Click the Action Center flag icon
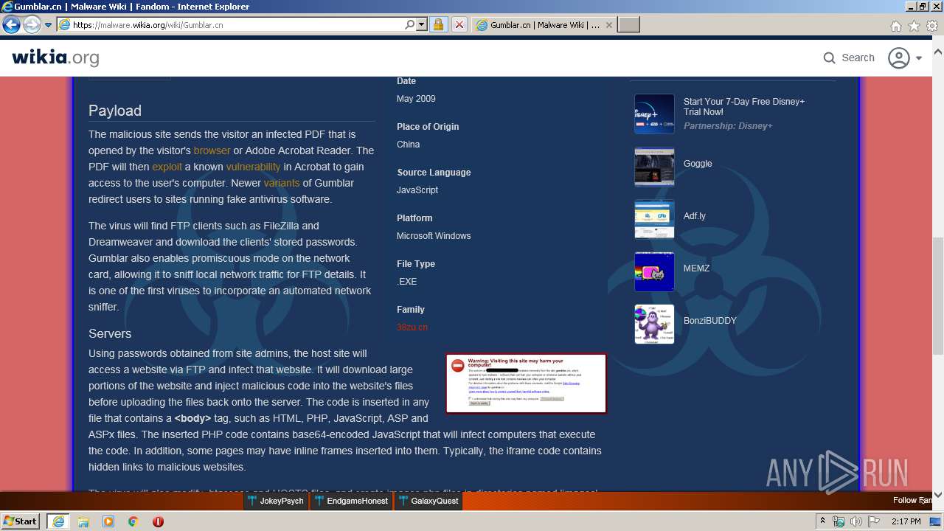The height and width of the screenshot is (531, 944). coord(872,521)
